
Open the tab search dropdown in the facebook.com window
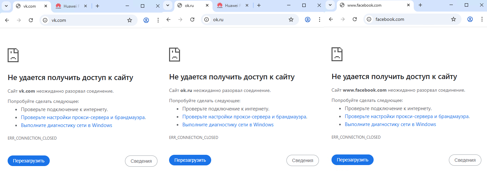tap(330, 5)
